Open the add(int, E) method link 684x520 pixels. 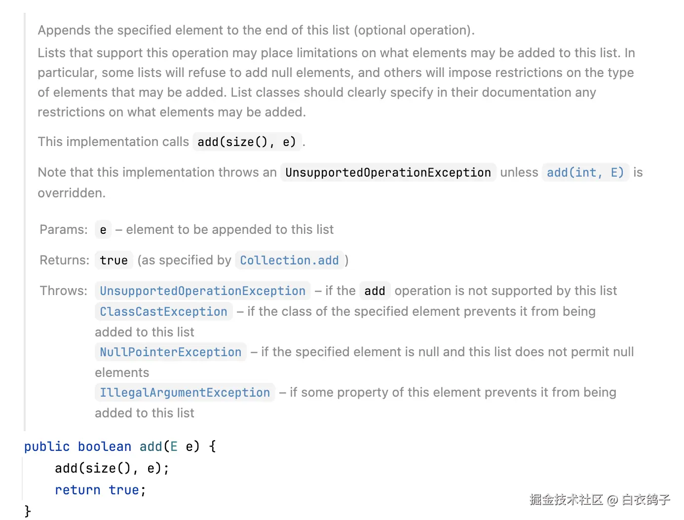(x=585, y=173)
